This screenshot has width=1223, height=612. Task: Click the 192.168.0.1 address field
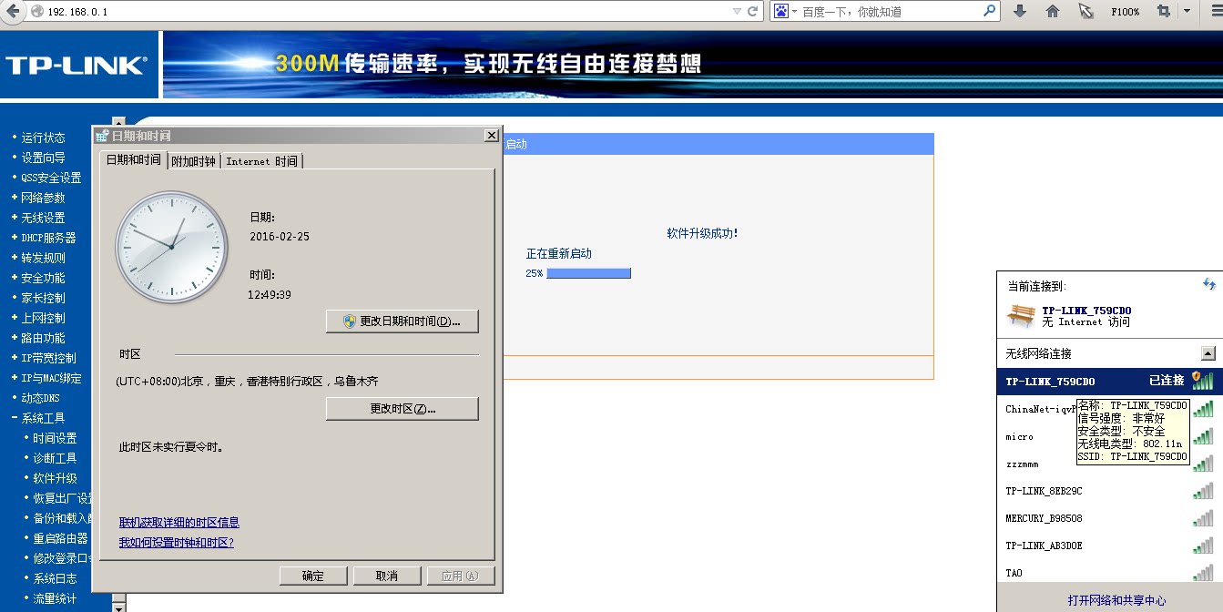tap(382, 12)
